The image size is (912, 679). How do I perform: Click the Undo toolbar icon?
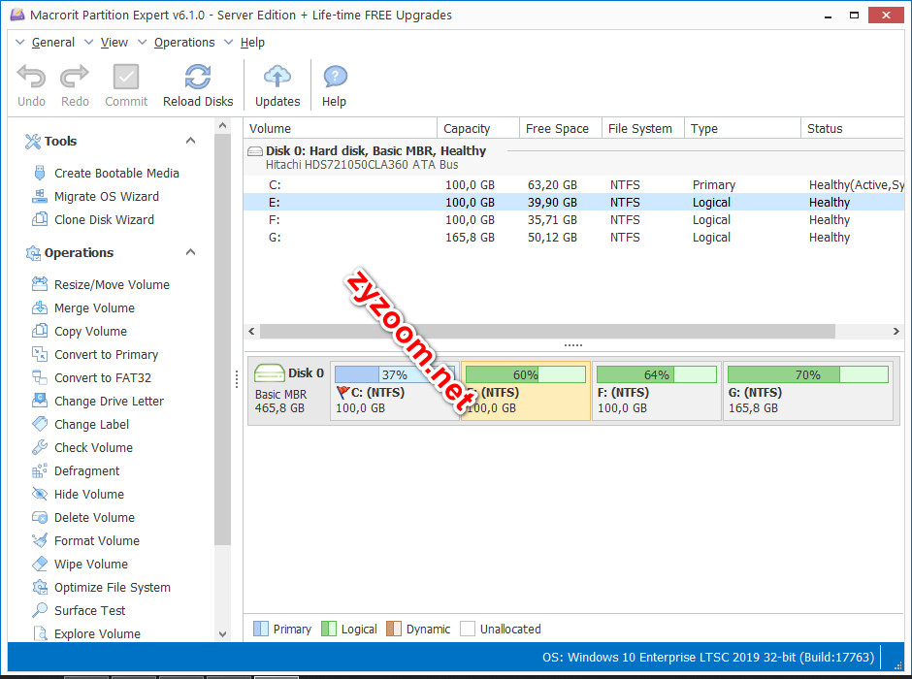pyautogui.click(x=31, y=77)
